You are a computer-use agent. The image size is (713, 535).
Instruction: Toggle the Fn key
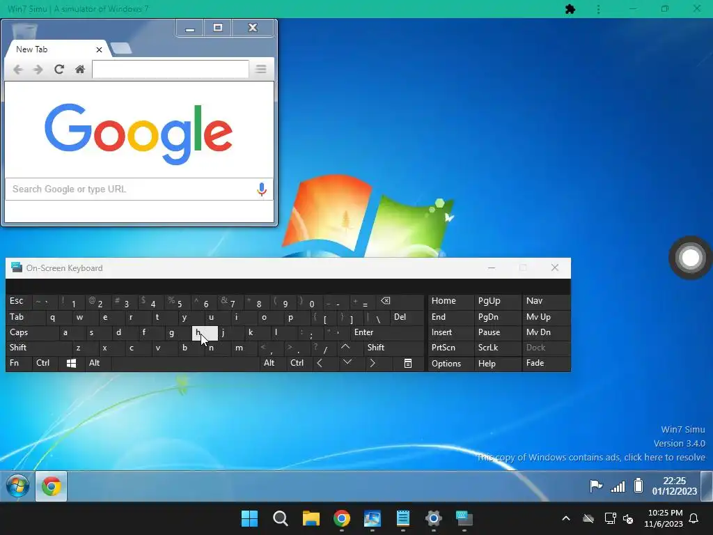(19, 363)
